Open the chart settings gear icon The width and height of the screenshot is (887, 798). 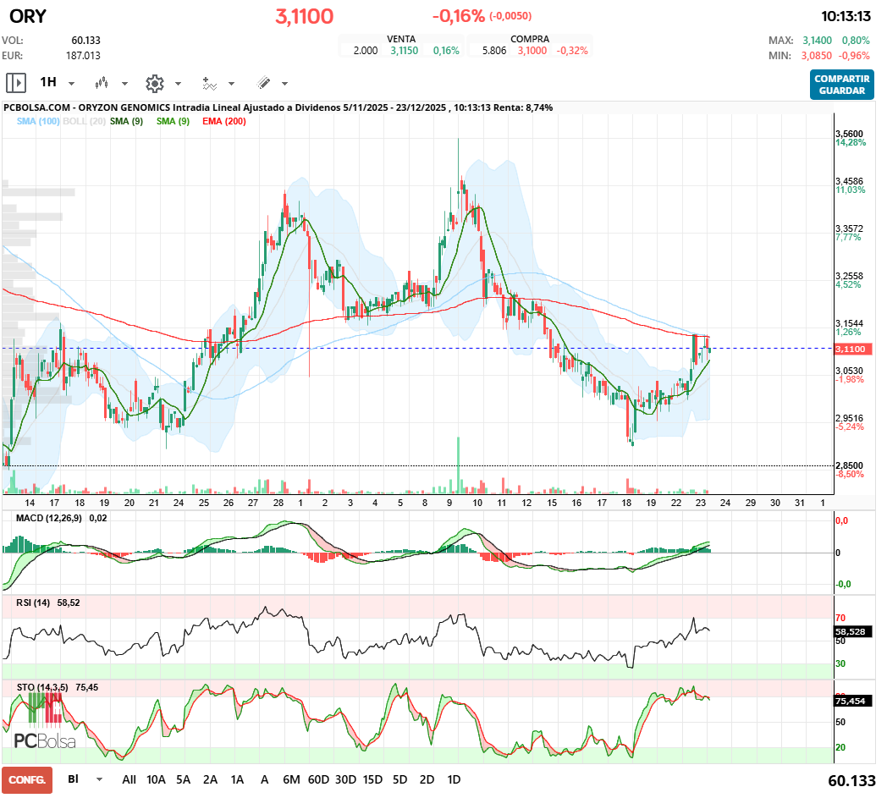(x=155, y=82)
